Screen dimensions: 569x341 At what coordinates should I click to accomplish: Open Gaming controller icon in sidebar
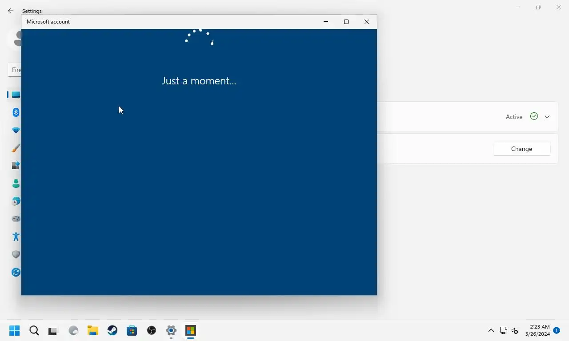click(x=16, y=219)
